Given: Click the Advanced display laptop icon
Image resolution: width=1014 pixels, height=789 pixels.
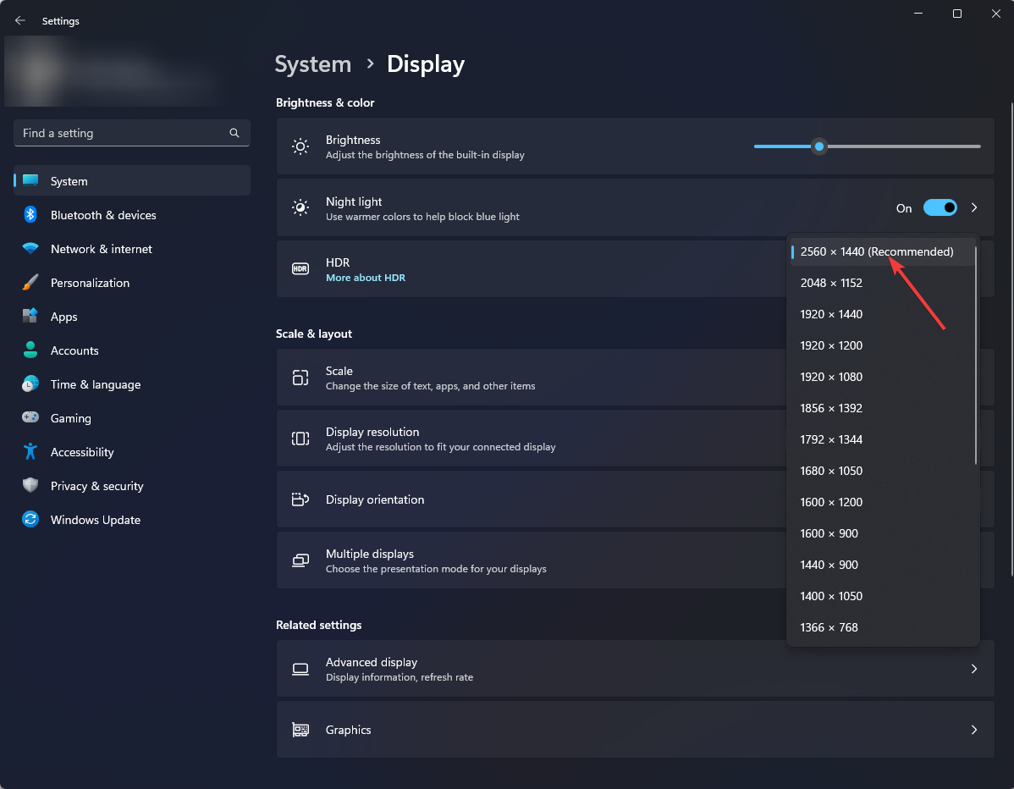Looking at the screenshot, I should point(300,669).
